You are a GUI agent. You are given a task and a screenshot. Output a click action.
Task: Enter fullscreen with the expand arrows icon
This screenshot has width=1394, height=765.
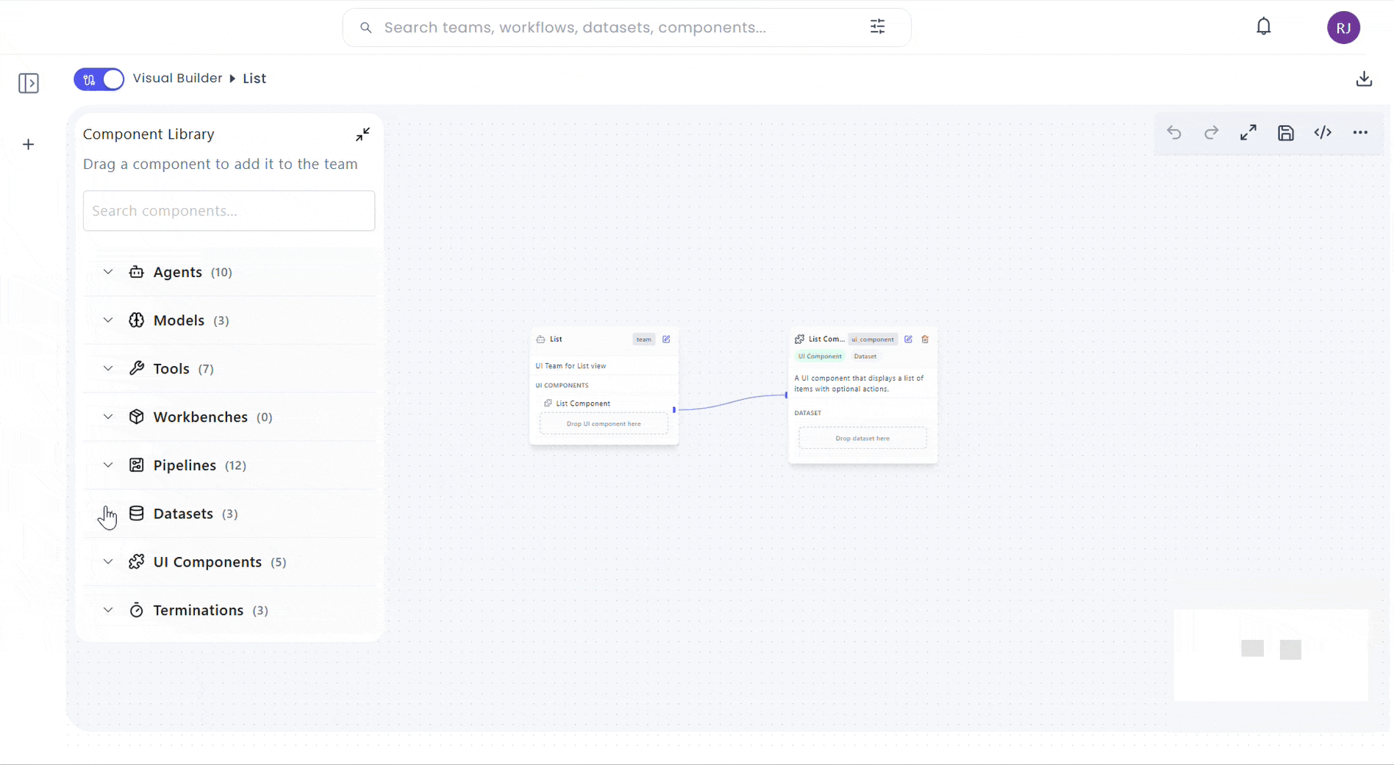[x=1248, y=133]
